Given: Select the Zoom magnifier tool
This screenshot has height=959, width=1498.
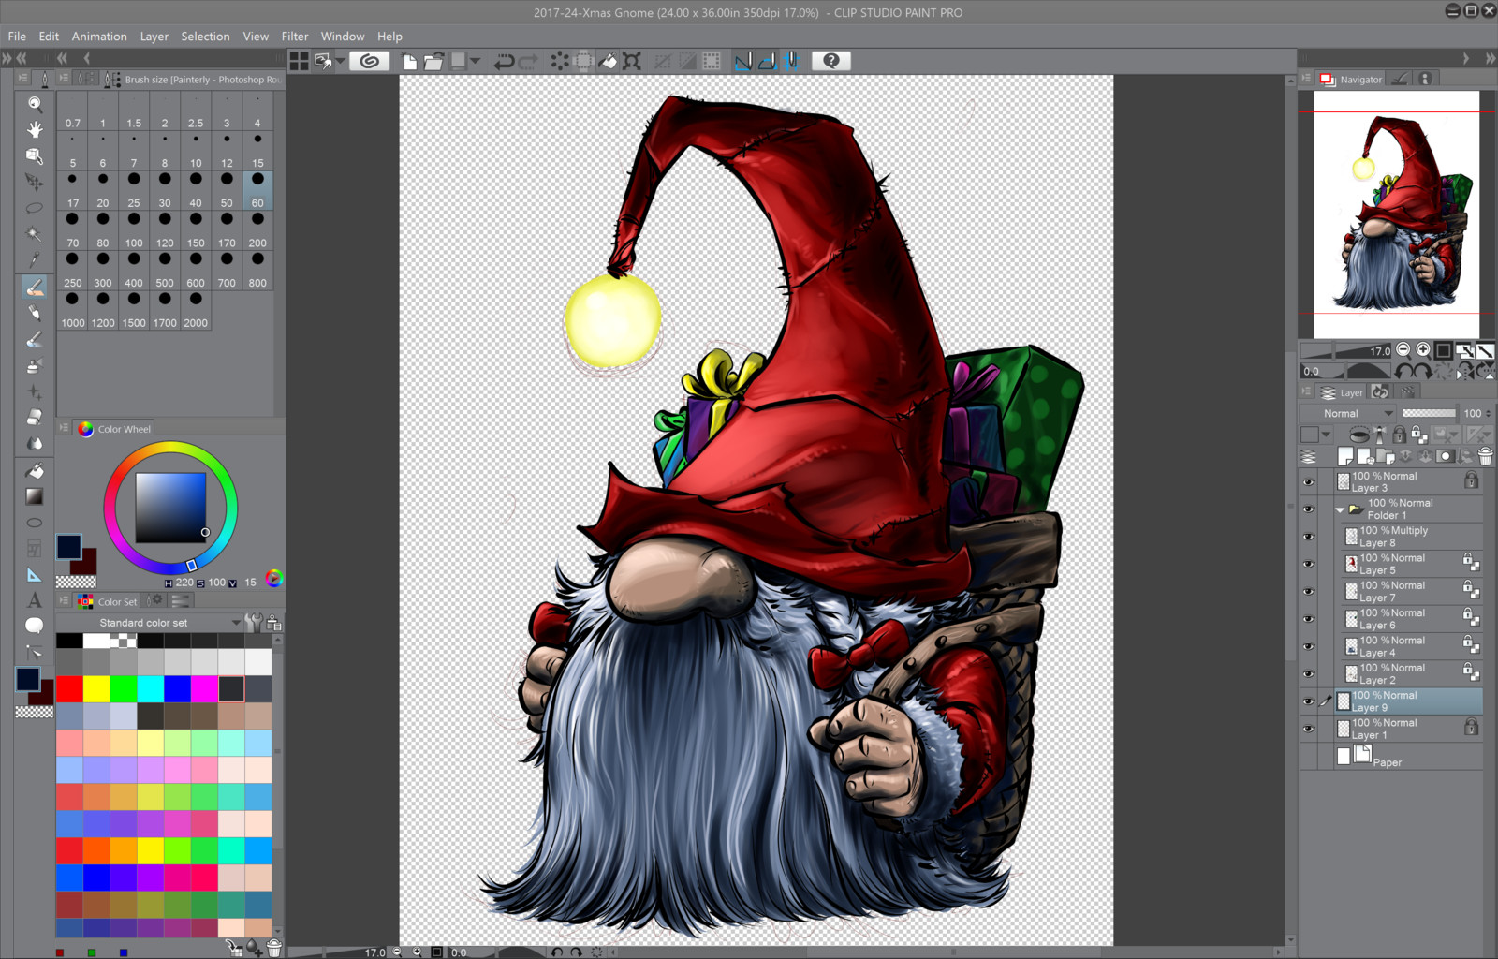Looking at the screenshot, I should click(x=35, y=104).
